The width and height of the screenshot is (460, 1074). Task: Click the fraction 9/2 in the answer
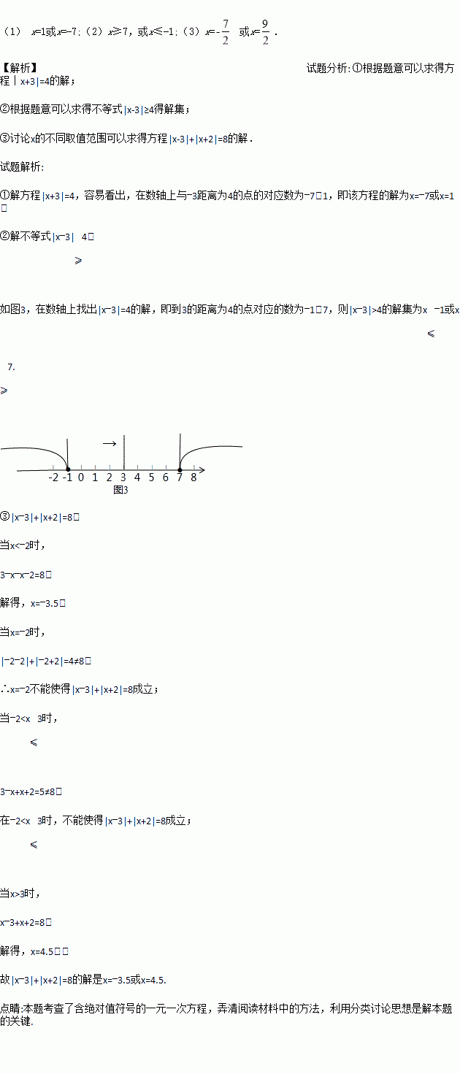[265, 32]
